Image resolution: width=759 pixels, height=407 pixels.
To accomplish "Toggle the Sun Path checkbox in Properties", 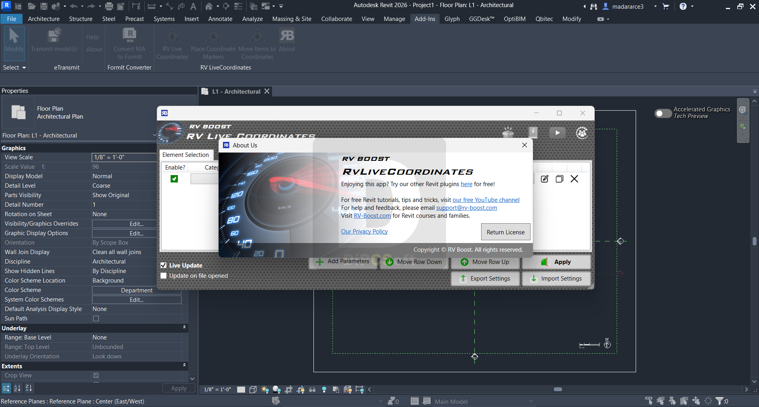I will 96,318.
